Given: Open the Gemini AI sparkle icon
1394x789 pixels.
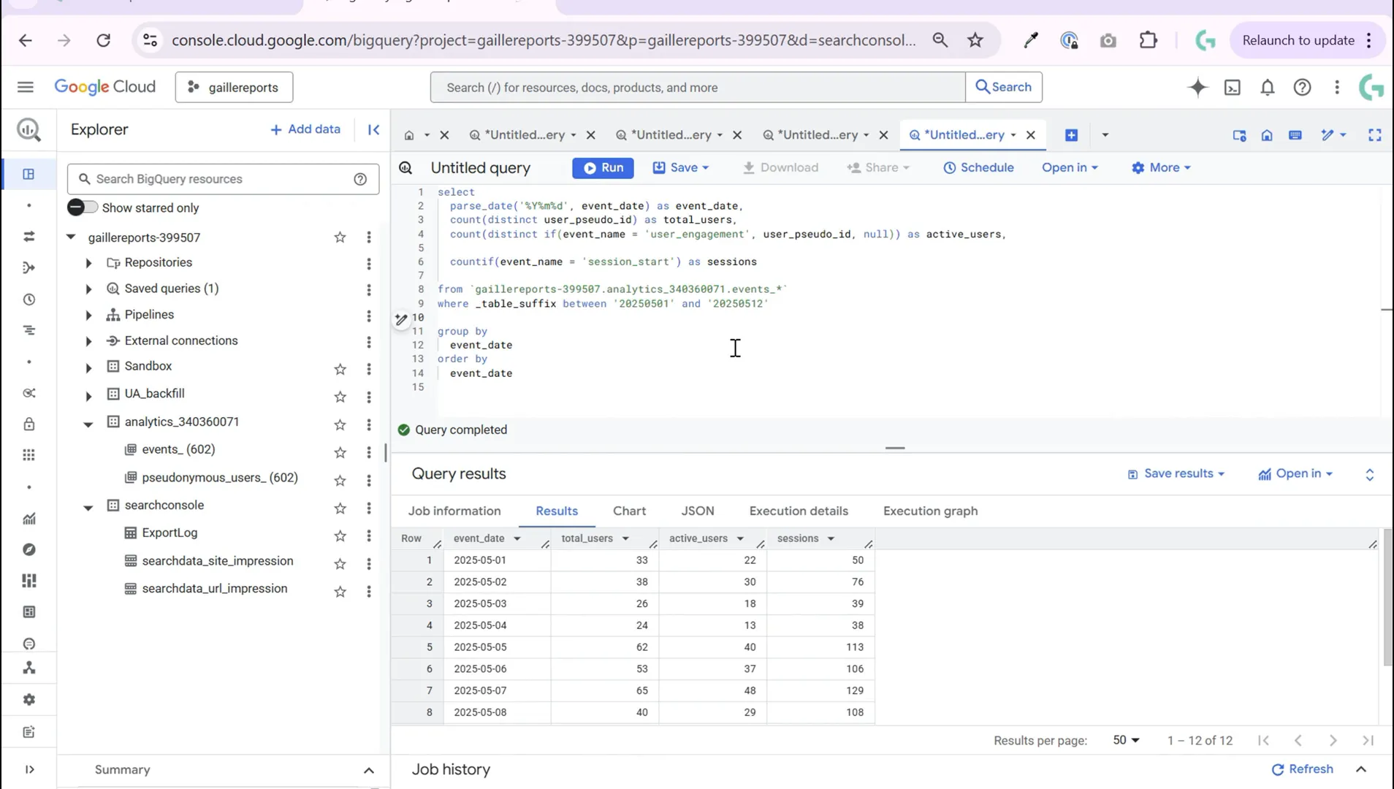Looking at the screenshot, I should click(x=1197, y=87).
